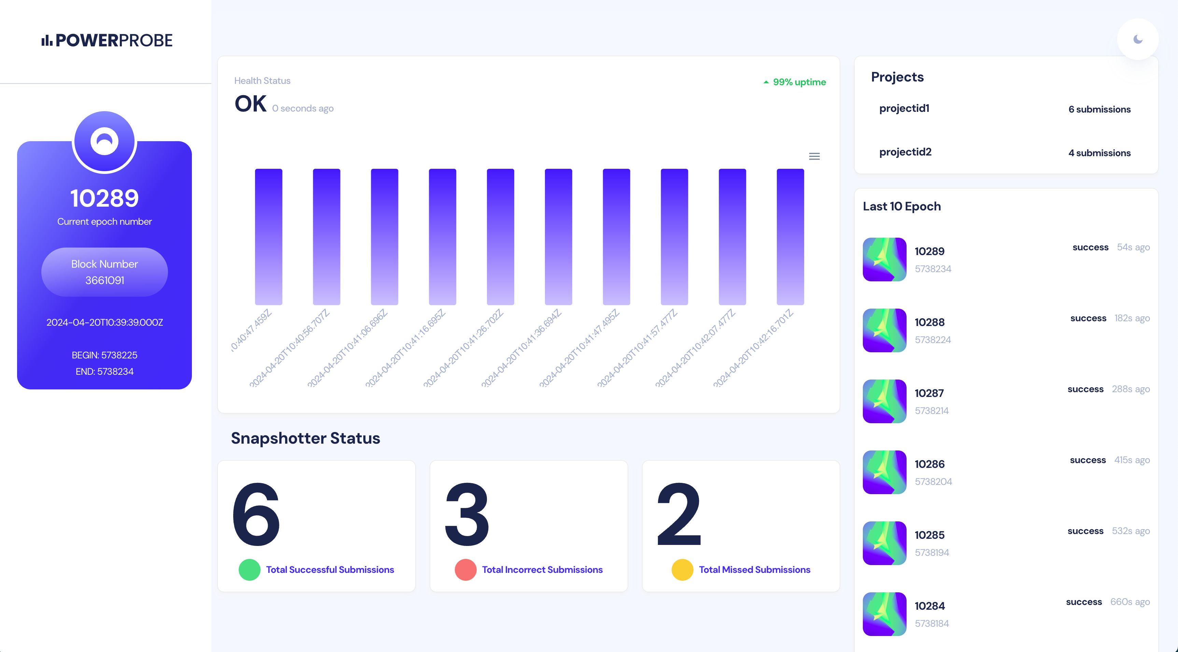
Task: Click the Total Successful Submissions label
Action: coord(330,570)
